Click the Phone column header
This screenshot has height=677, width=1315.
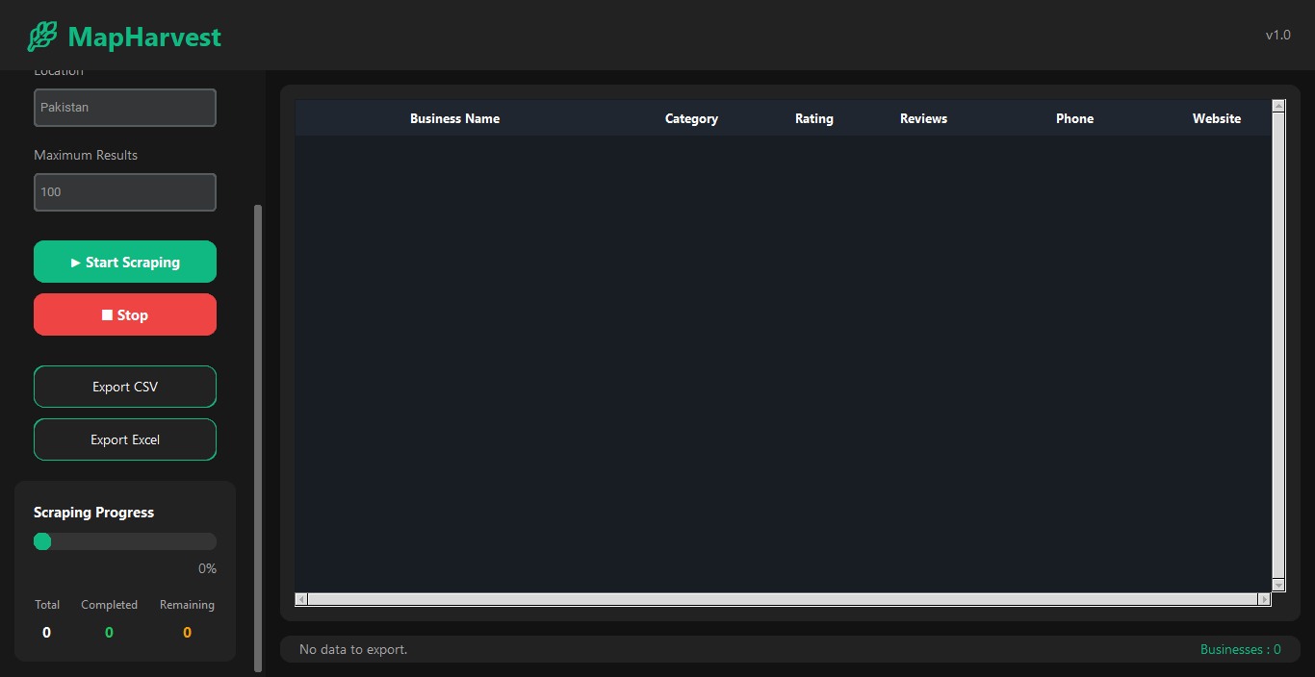(x=1074, y=118)
